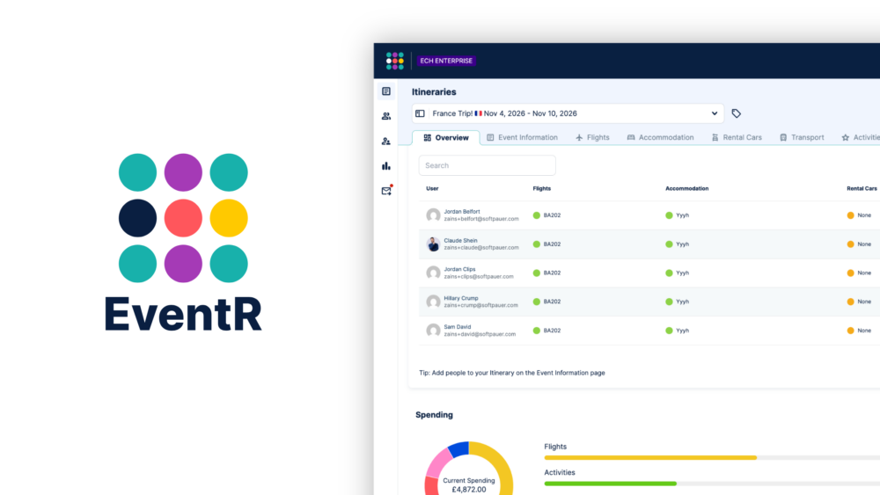
Task: Select the Overview tab
Action: [x=446, y=137]
